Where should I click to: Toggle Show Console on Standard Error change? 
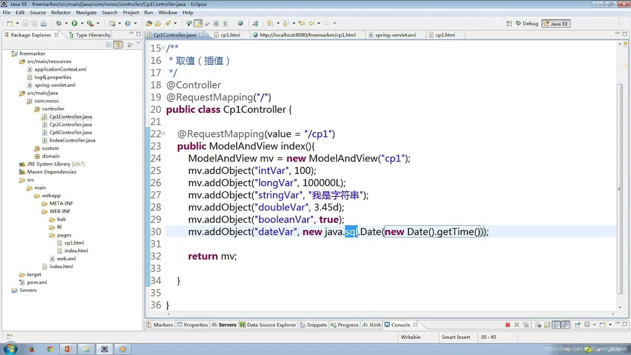[x=565, y=324]
